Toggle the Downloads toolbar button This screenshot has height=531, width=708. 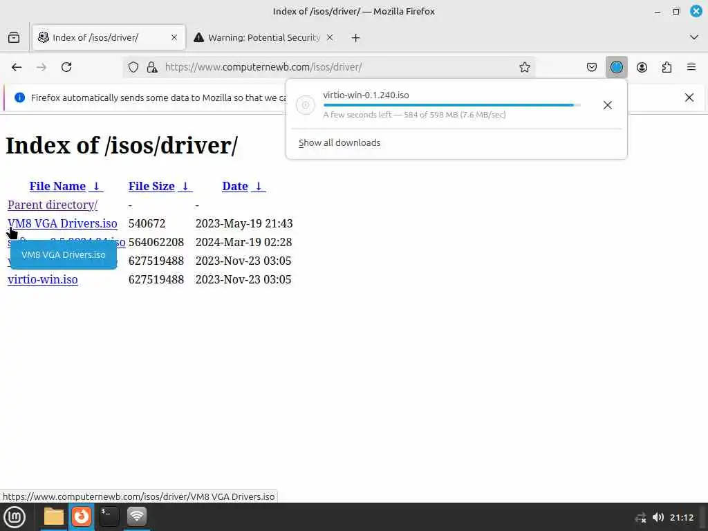[616, 67]
